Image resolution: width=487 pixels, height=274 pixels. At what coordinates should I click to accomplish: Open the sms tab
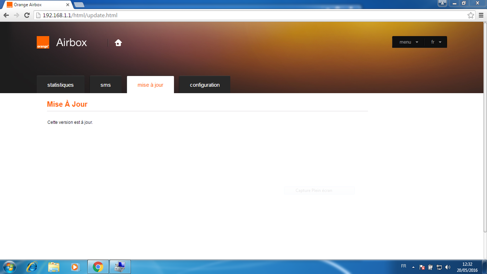(106, 85)
